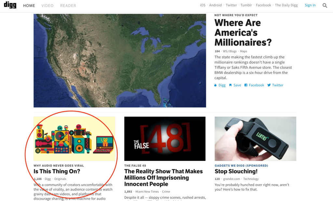The image size is (333, 201).
Task: Open the Tumblr link in header
Action: (x=246, y=5)
